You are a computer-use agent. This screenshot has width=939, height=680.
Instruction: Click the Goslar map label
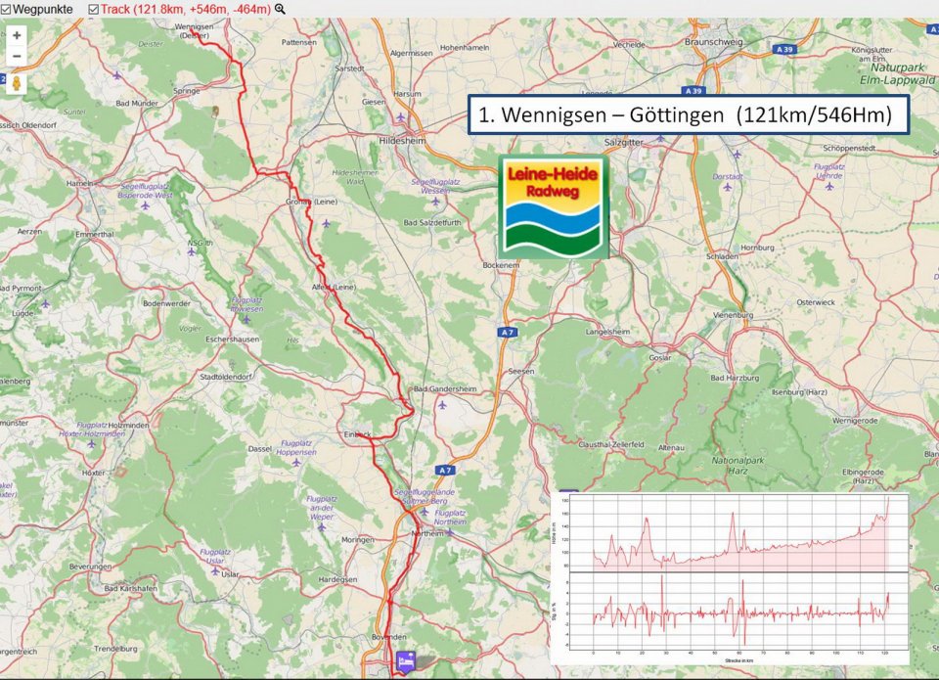point(660,358)
